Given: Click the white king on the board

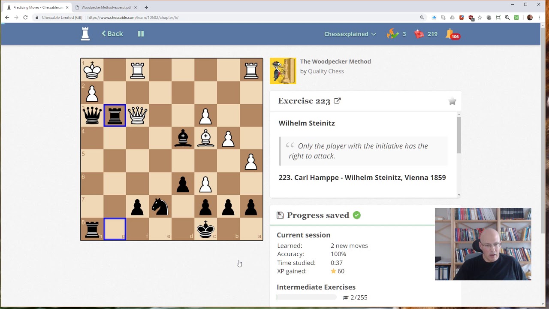Looking at the screenshot, I should click(x=92, y=70).
